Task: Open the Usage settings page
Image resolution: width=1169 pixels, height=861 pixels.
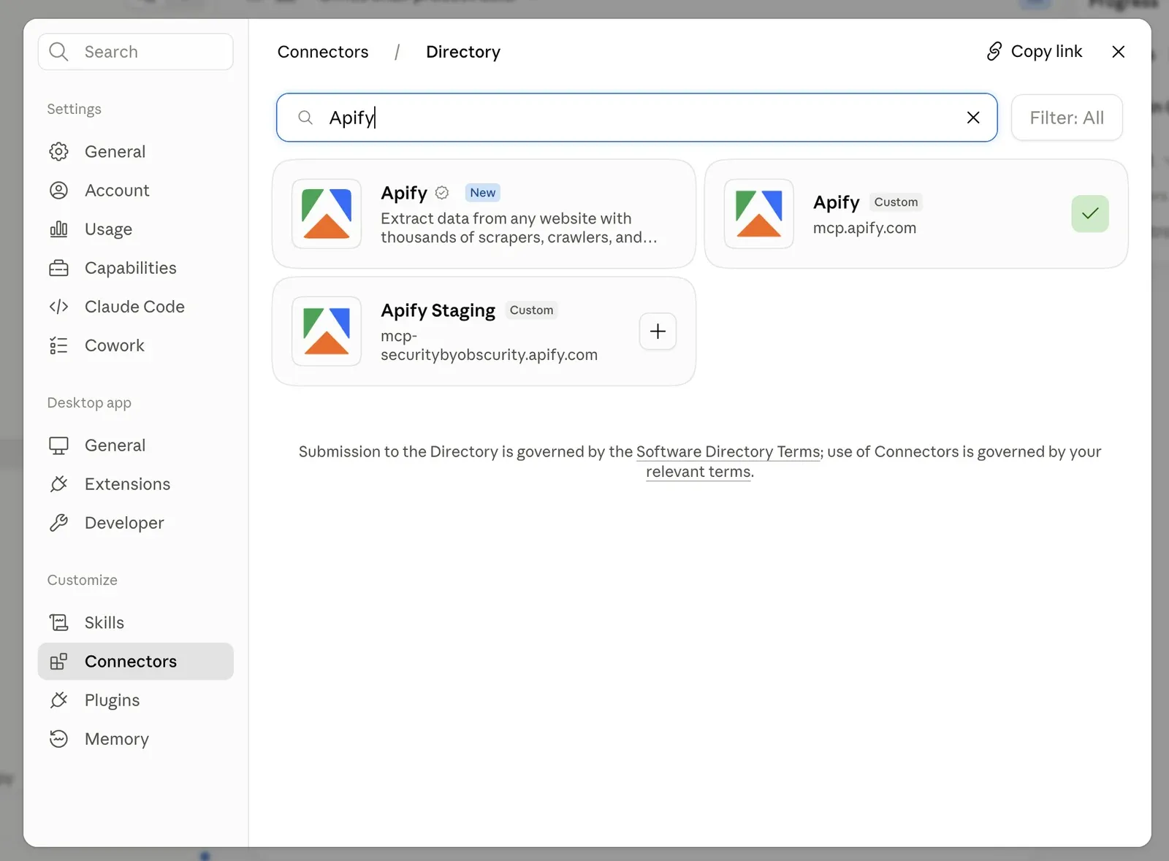Action: tap(136, 229)
